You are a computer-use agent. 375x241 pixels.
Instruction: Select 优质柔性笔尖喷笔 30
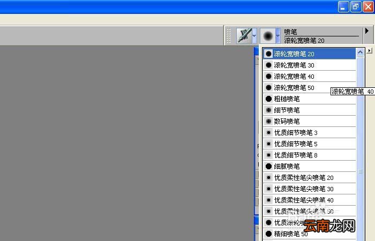309,189
